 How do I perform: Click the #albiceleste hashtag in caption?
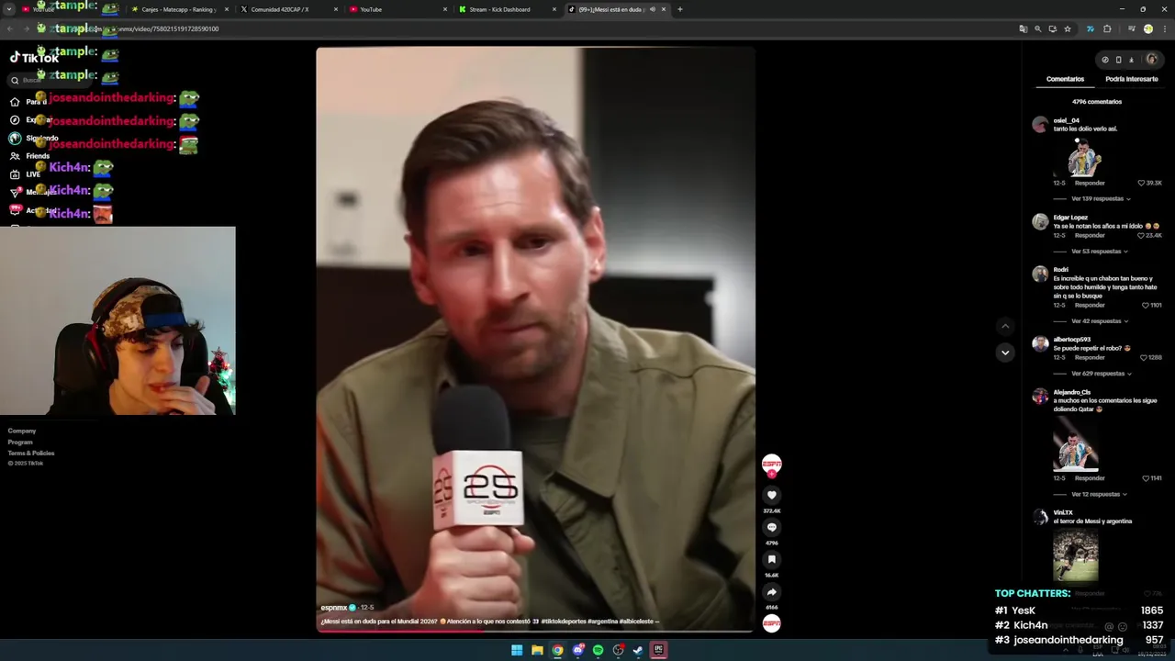[x=636, y=622]
